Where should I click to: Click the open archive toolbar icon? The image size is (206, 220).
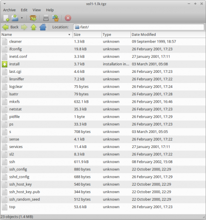15,18
